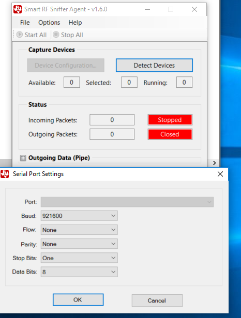Click the Serial Port Settings title icon
This screenshot has width=241, height=318.
[5, 174]
